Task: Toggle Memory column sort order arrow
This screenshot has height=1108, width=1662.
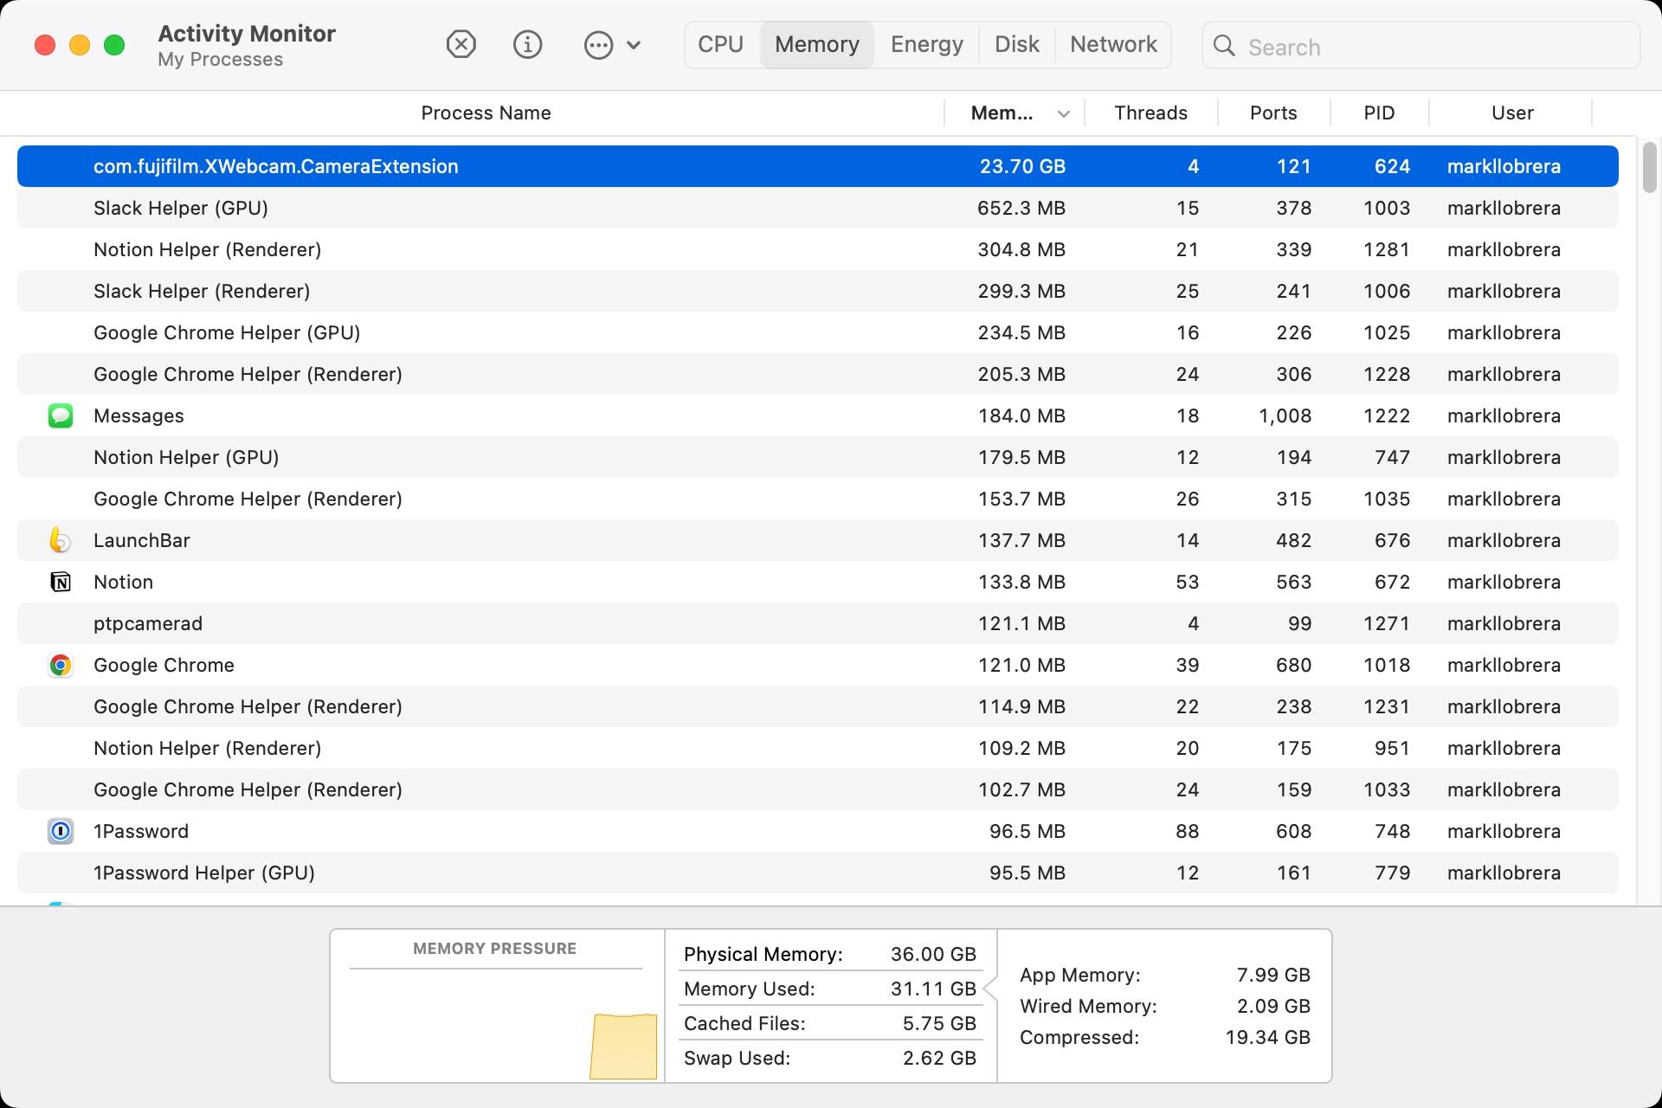Action: [1064, 113]
